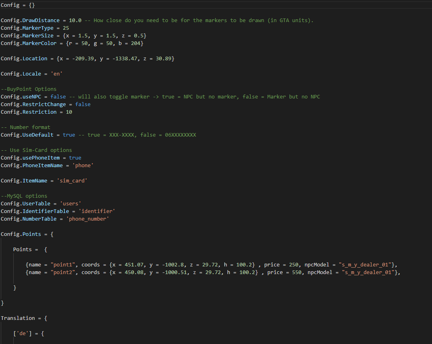This screenshot has height=344, width=432.
Task: Click the MarkerColor b = 204 value
Action: (x=131, y=43)
